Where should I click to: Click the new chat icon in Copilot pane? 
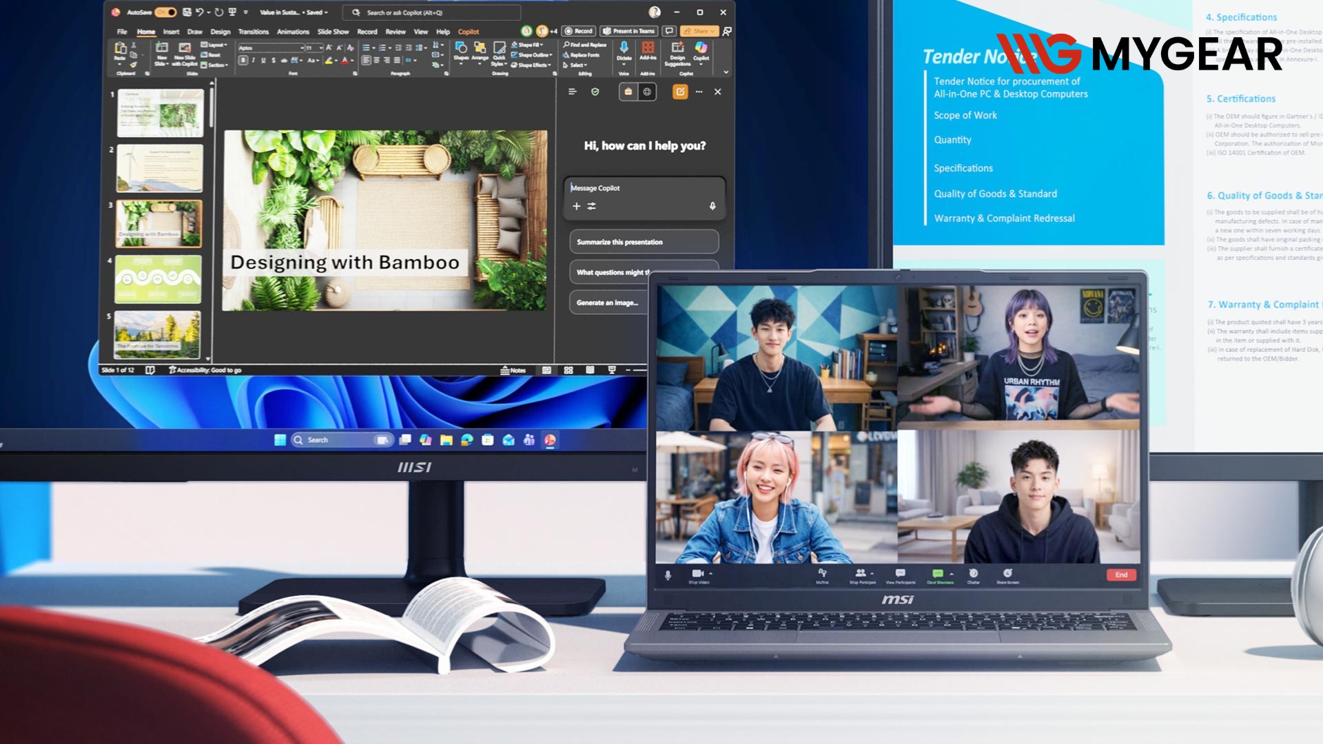point(680,92)
